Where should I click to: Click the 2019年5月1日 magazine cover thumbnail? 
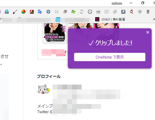point(55,33)
